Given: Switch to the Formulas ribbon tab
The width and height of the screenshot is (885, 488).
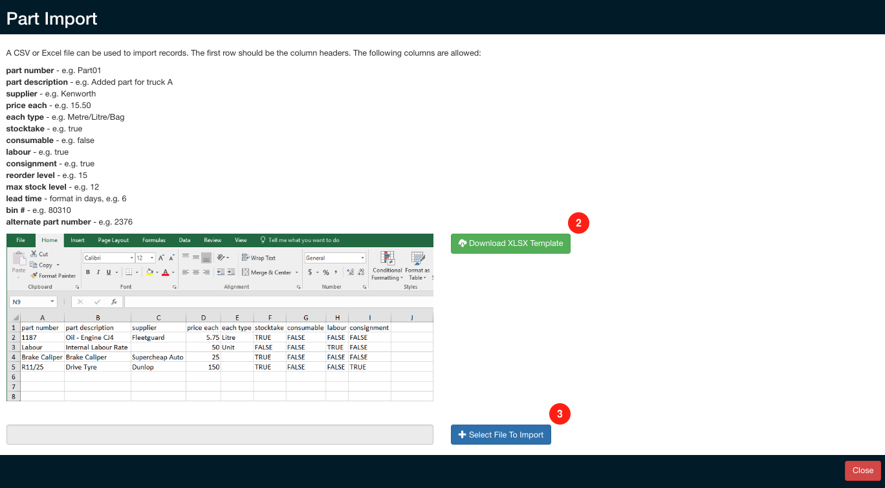Looking at the screenshot, I should pyautogui.click(x=154, y=240).
